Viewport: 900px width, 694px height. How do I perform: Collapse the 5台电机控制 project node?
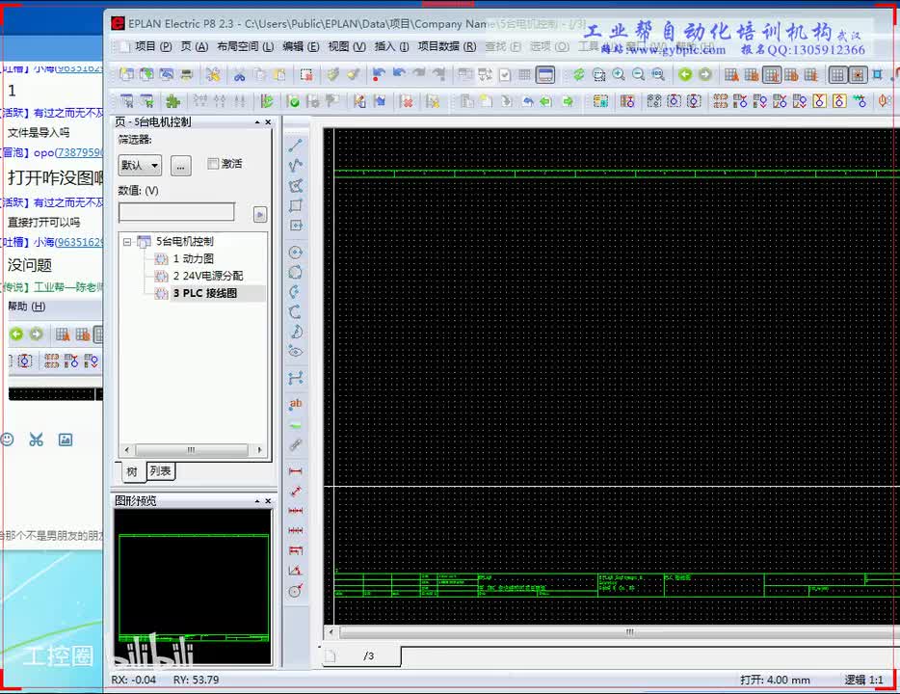point(127,242)
